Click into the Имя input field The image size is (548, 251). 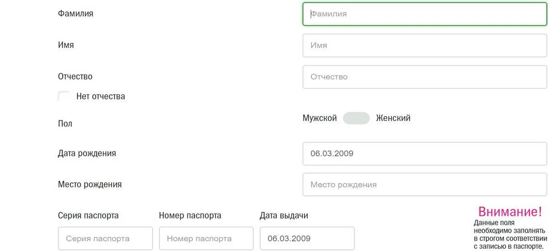(x=425, y=45)
